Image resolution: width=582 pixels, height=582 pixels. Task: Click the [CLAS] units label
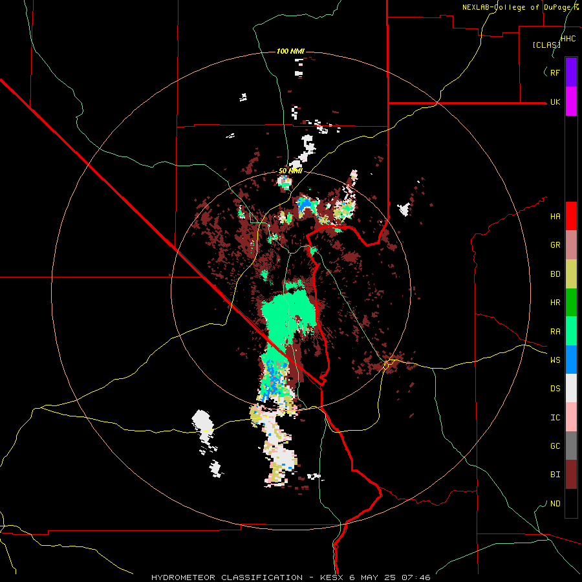546,45
